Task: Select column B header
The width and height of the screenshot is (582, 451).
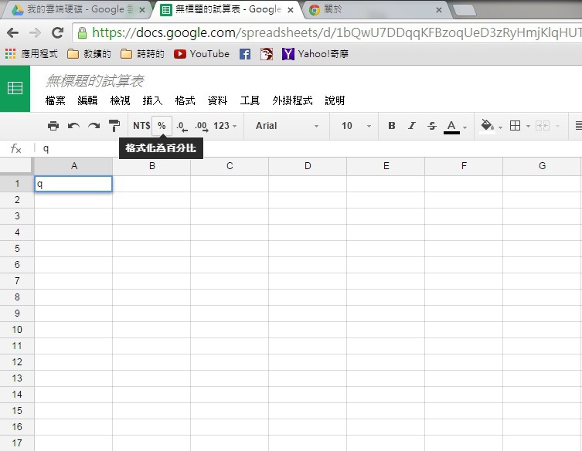Action: tap(151, 166)
